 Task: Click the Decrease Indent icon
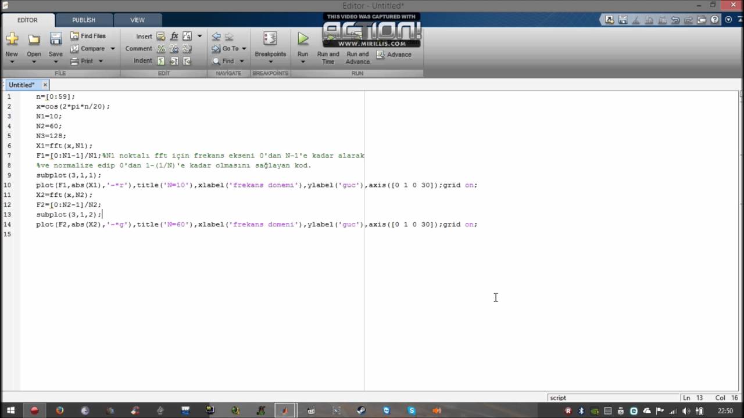(187, 61)
